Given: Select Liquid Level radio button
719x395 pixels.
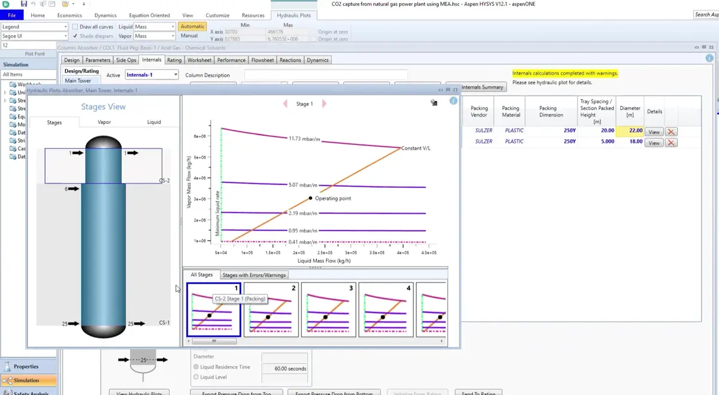Looking at the screenshot, I should tap(196, 376).
